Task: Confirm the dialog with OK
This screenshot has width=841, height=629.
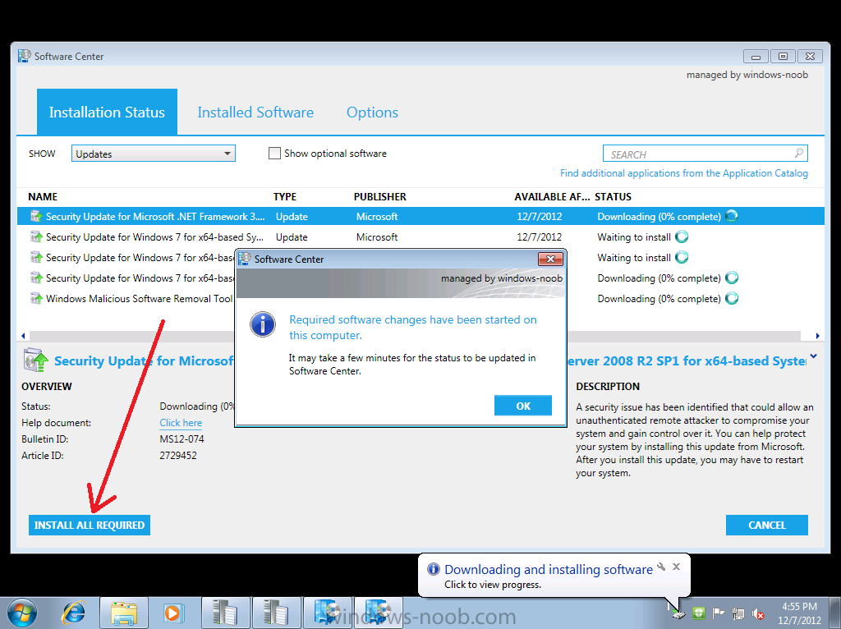Action: click(523, 406)
